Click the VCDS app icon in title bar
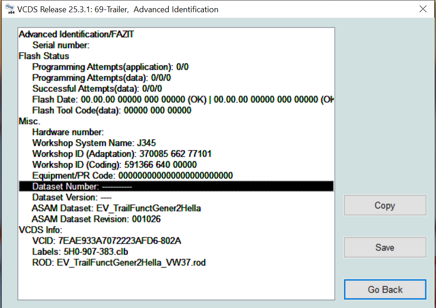 pos(10,9)
